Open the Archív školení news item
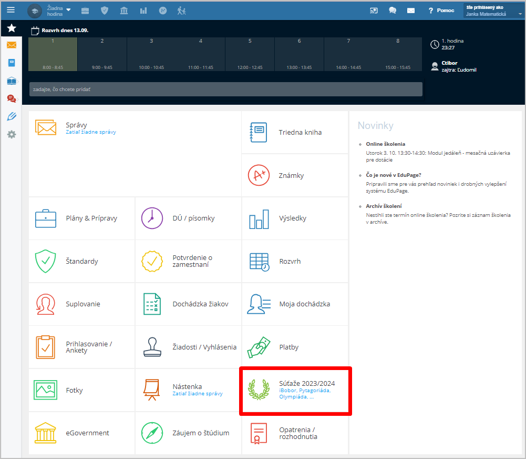 384,206
